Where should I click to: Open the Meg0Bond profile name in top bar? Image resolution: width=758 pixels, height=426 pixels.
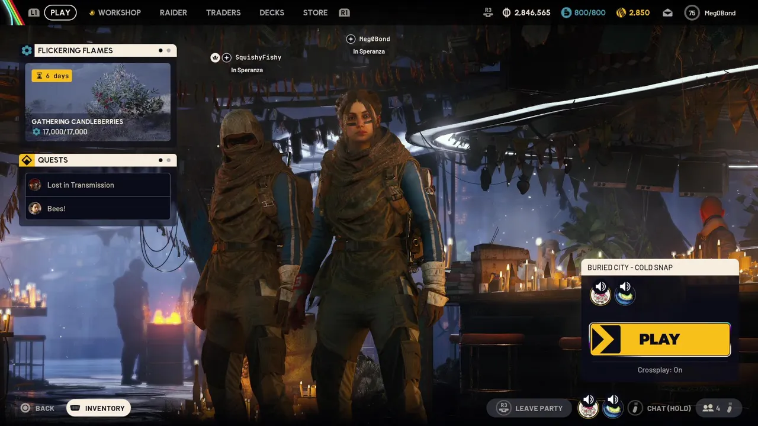[x=720, y=13]
